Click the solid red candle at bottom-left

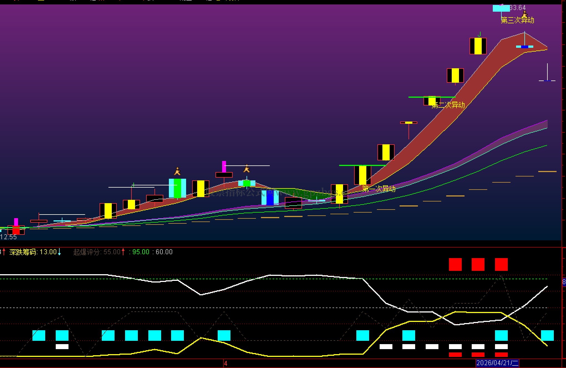click(16, 230)
